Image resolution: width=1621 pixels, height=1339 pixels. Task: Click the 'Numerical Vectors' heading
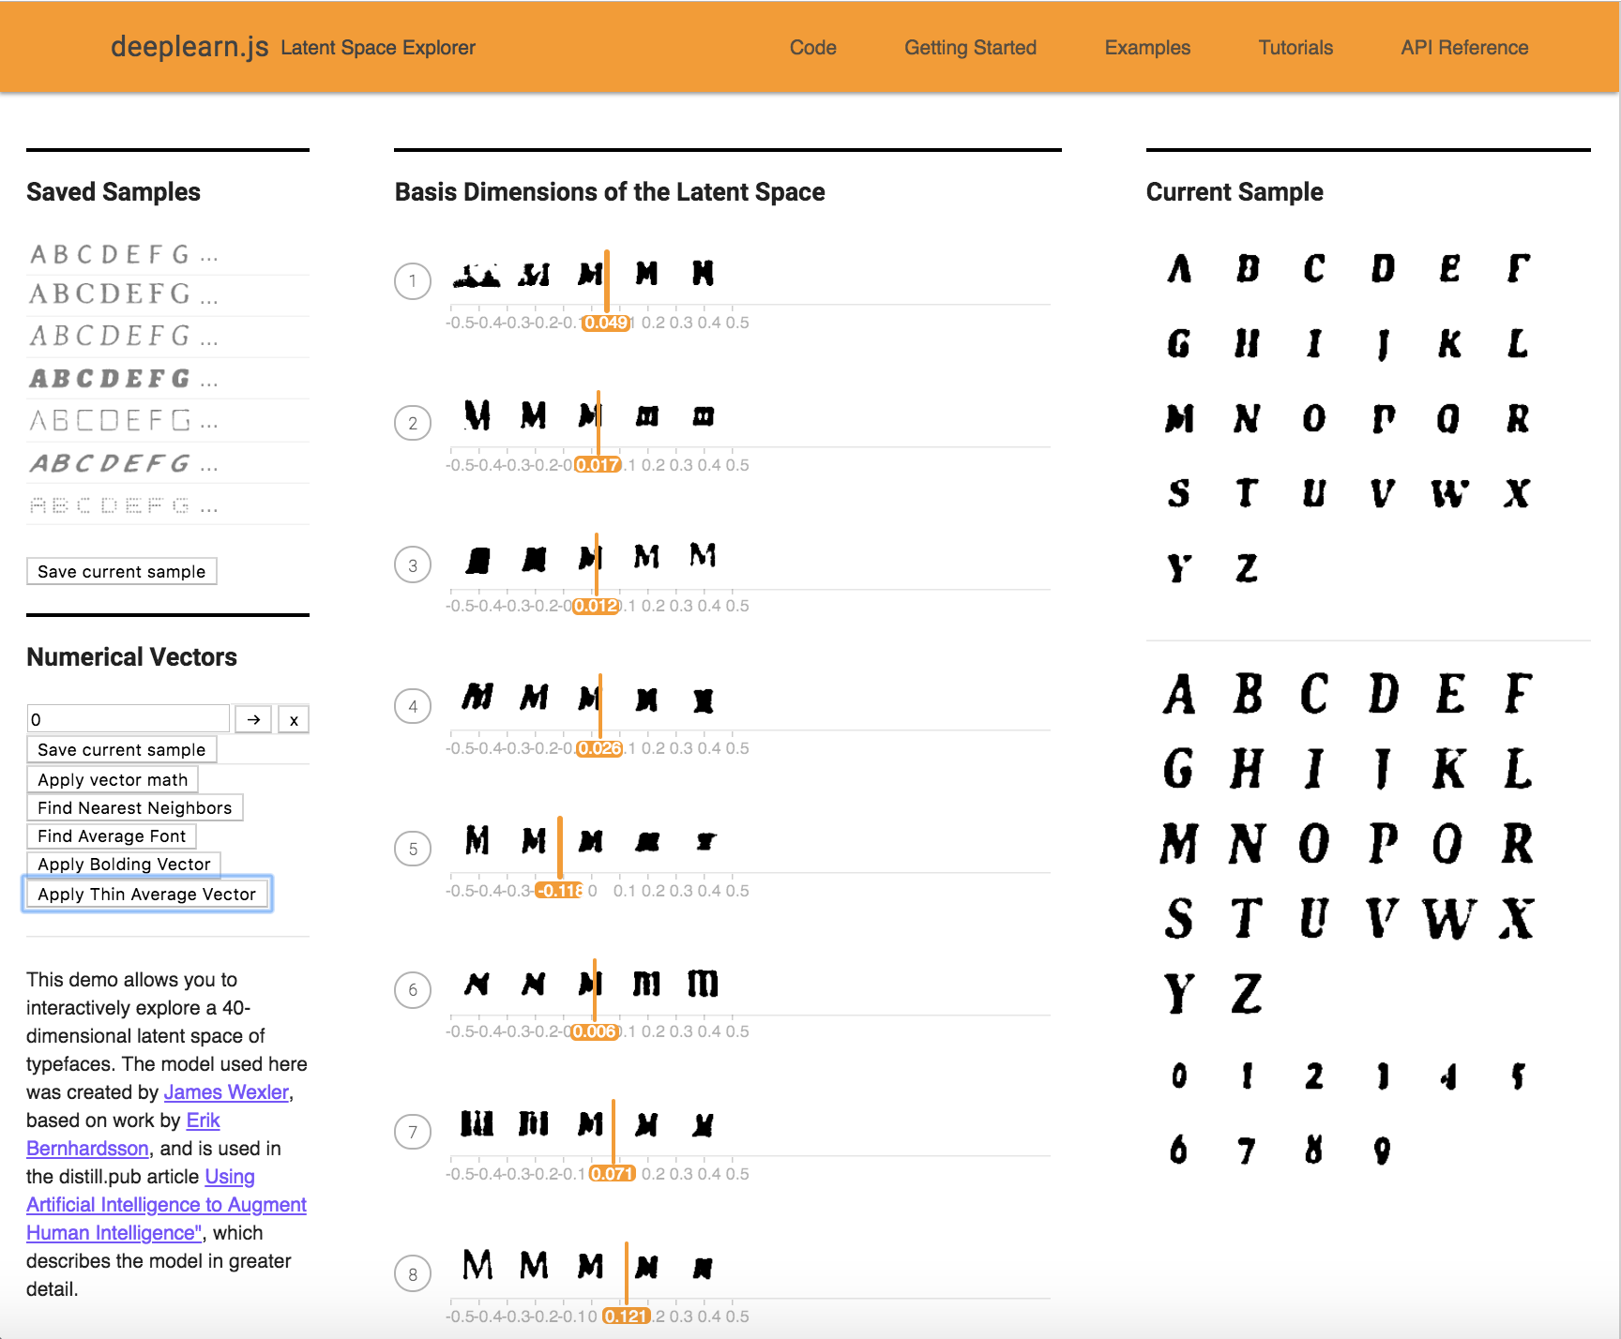click(132, 657)
